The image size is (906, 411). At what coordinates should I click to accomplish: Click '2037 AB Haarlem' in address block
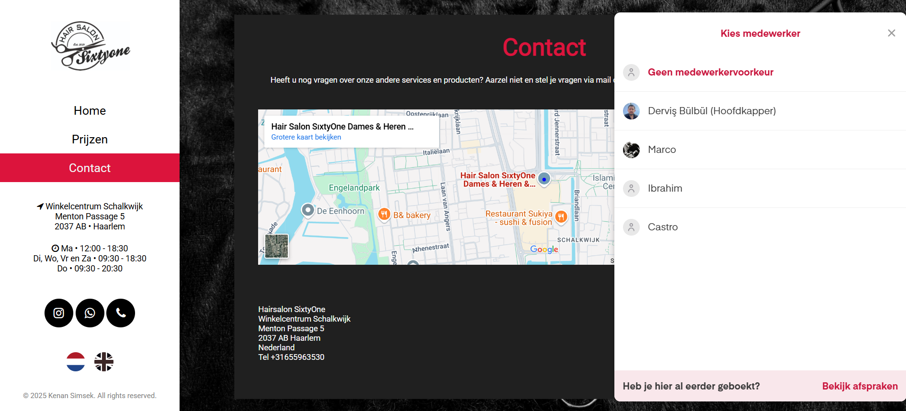point(289,338)
